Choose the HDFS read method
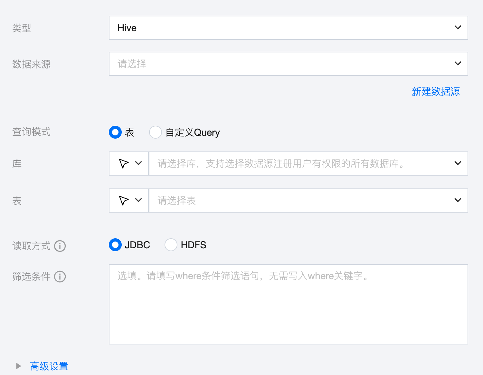 (x=171, y=245)
